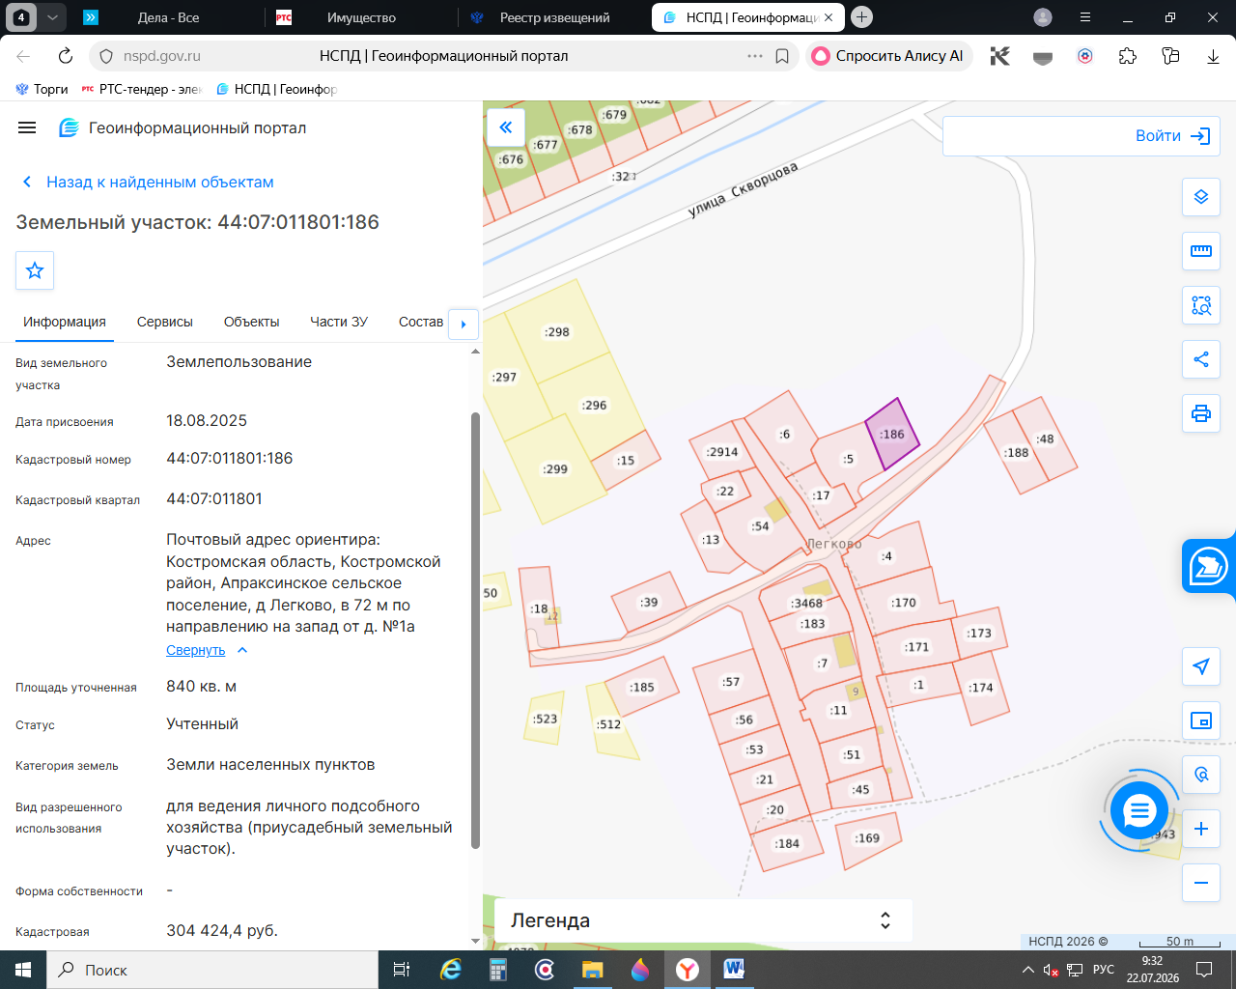Viewport: 1236px width, 989px height.
Task: Open the browser profile avatar
Action: (1043, 17)
